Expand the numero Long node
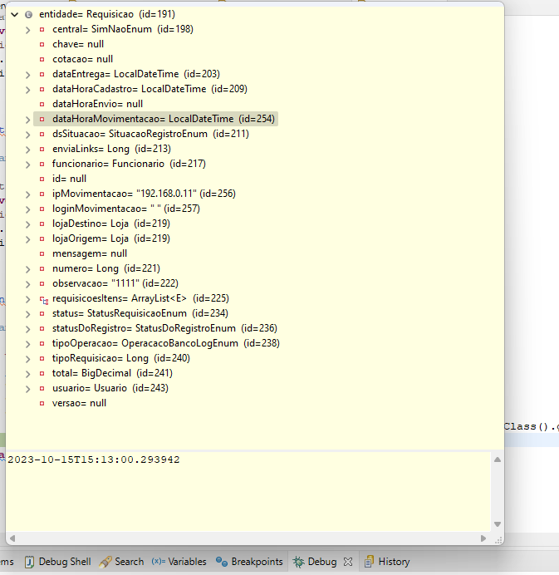559x575 pixels. 28,269
